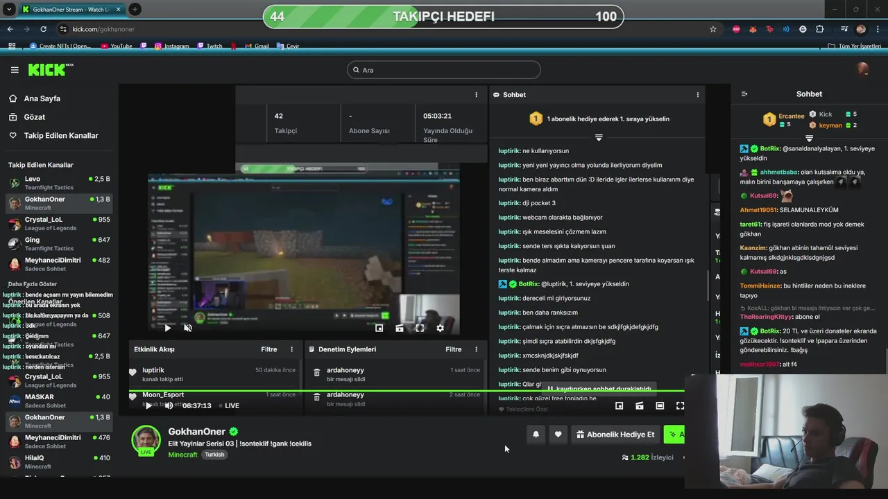Toggle play on the inner stream preview
This screenshot has width=888, height=499.
pyautogui.click(x=167, y=328)
